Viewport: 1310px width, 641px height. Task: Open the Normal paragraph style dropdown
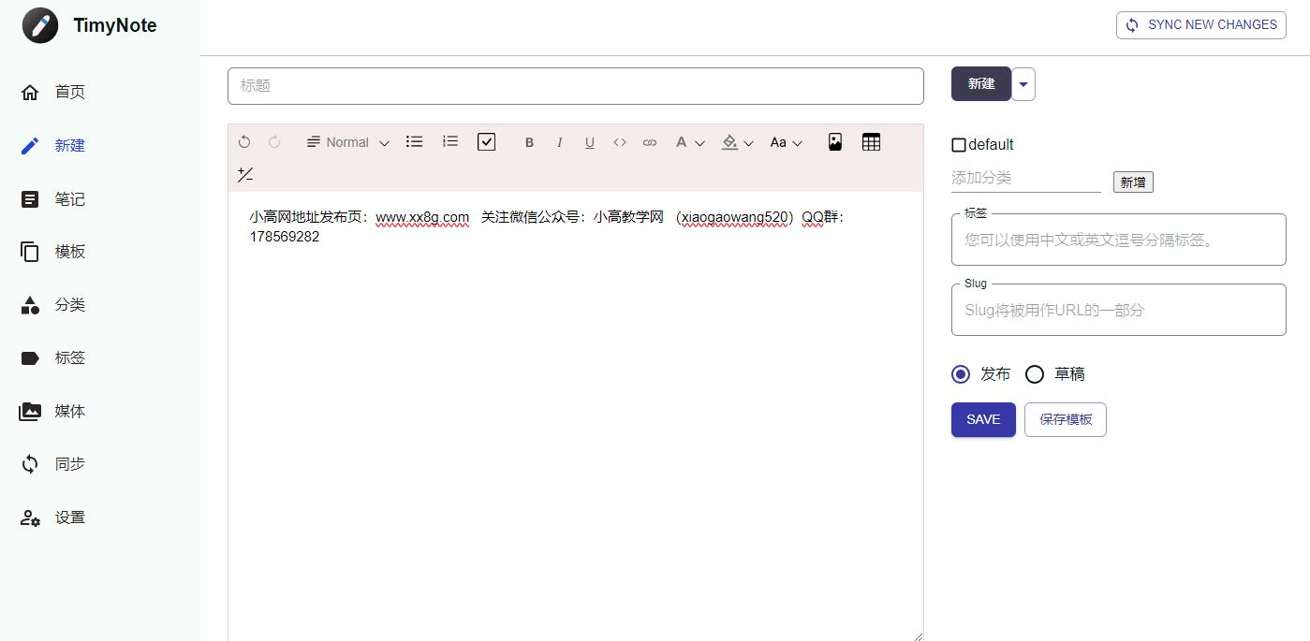[x=347, y=142]
